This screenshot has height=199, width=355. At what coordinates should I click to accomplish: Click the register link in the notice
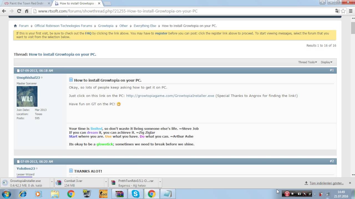pyautogui.click(x=161, y=33)
